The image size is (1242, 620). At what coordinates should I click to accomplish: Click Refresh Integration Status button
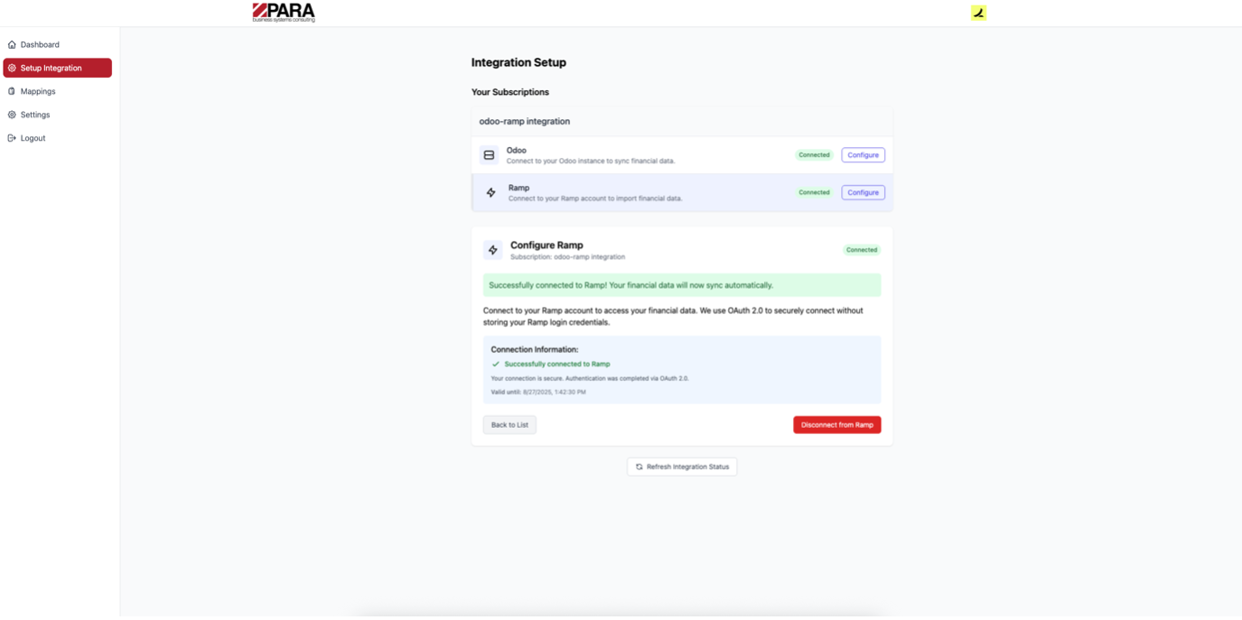click(682, 467)
